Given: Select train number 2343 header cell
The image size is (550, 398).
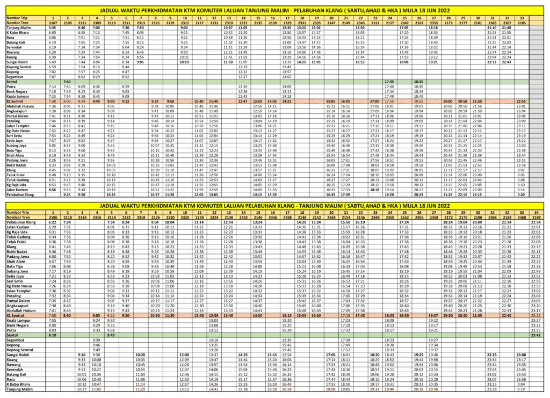Looking at the screenshot, I should [360, 23].
